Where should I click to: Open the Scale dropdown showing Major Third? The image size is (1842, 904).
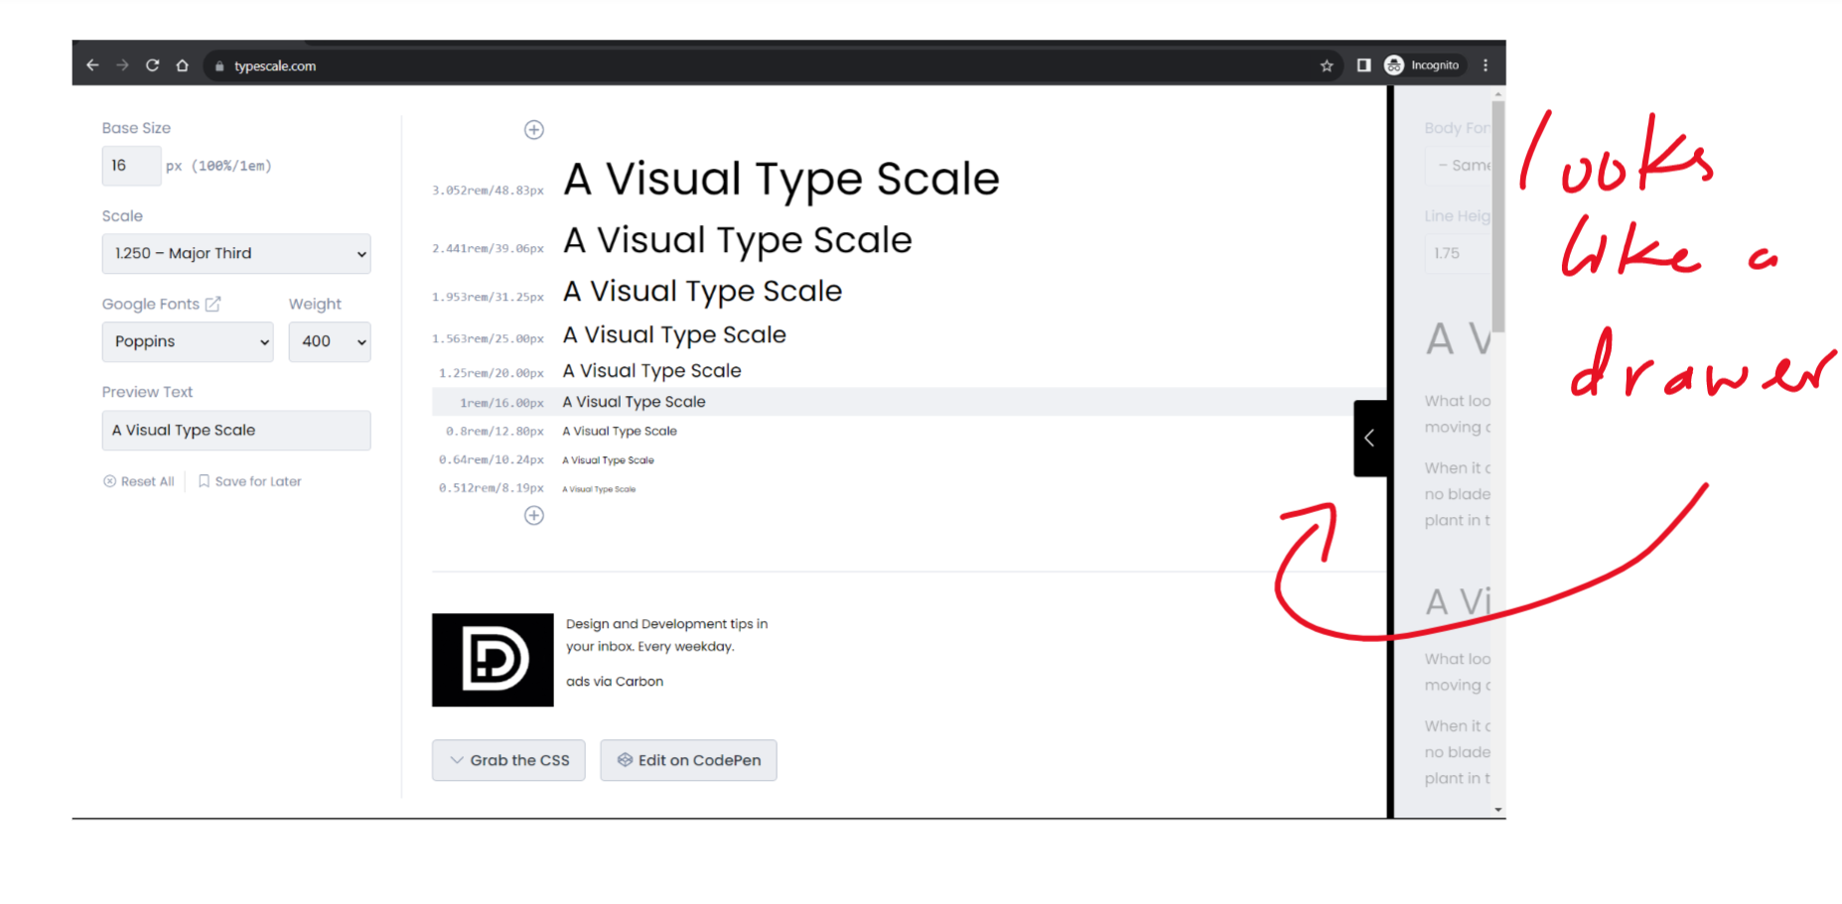pyautogui.click(x=236, y=254)
